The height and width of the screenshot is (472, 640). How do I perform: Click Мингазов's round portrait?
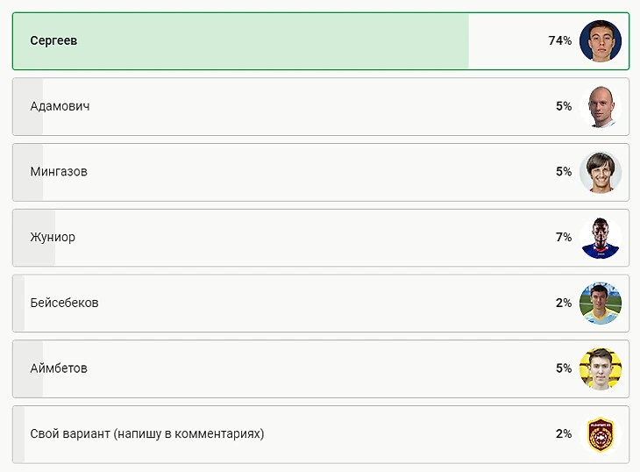[x=601, y=172]
